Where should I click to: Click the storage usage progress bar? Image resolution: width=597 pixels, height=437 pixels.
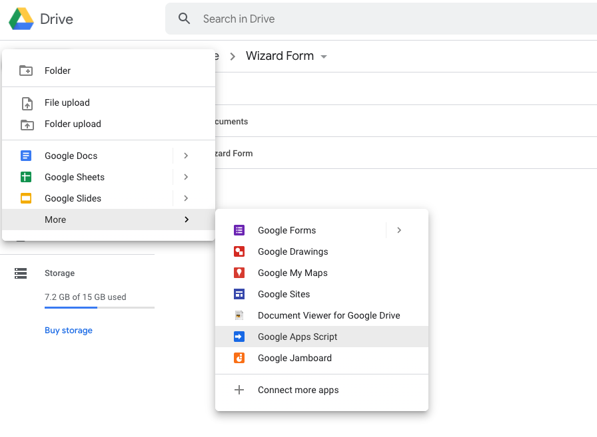point(99,307)
